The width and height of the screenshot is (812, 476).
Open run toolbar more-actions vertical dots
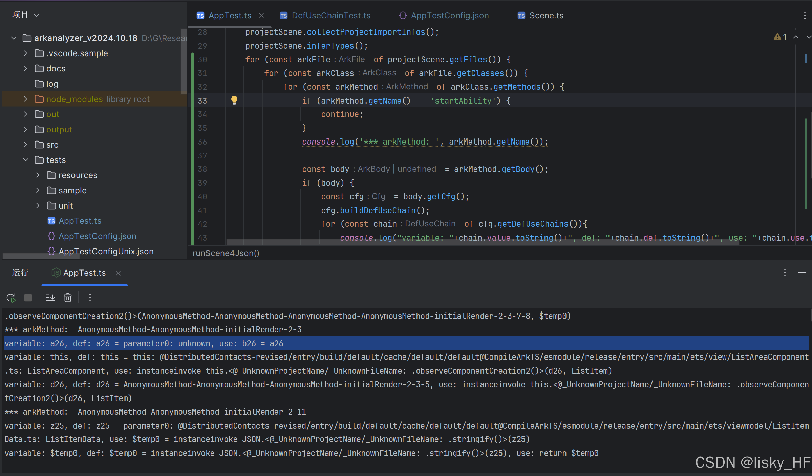pos(90,298)
